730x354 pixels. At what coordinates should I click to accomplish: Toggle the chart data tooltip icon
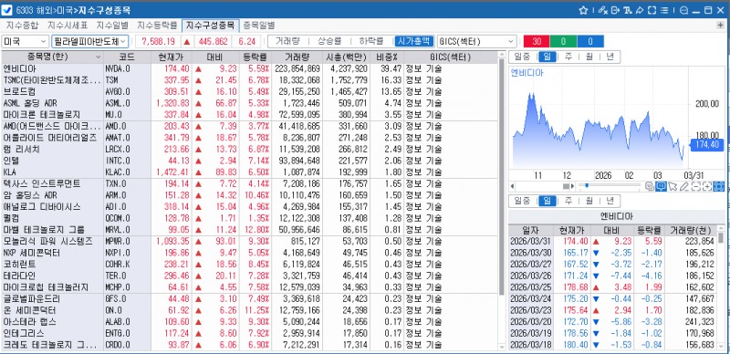661,186
